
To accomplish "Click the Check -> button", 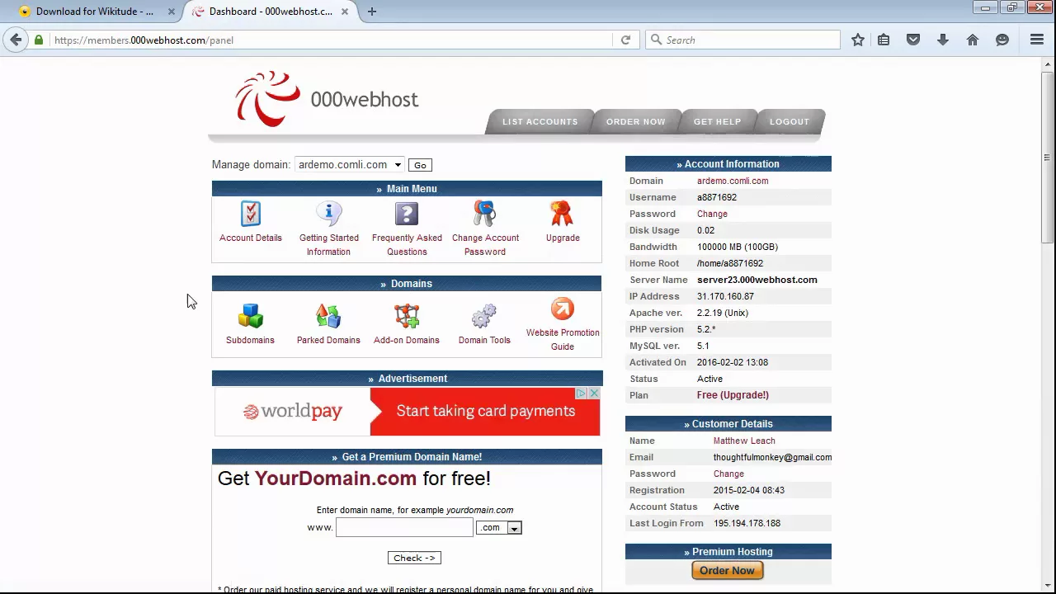I will click(x=414, y=558).
